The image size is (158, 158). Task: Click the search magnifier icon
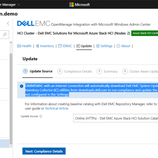pos(5,35)
